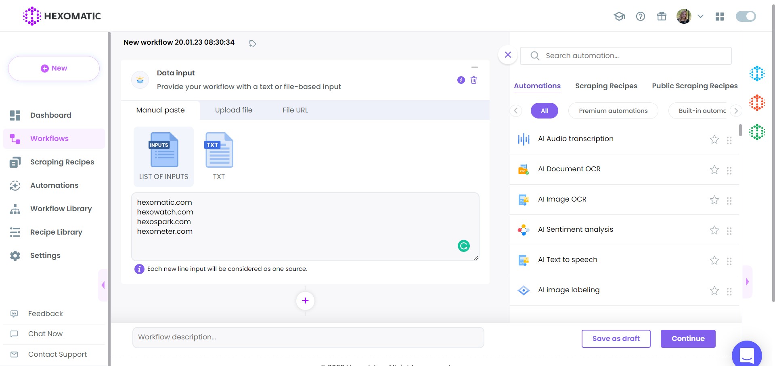Open the Scraping Recipes tab
Image resolution: width=775 pixels, height=366 pixels.
point(606,86)
